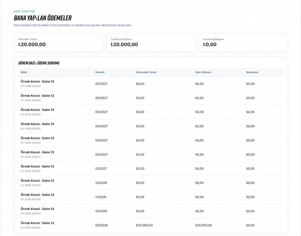Select the period cell 06/2027

coord(101,98)
